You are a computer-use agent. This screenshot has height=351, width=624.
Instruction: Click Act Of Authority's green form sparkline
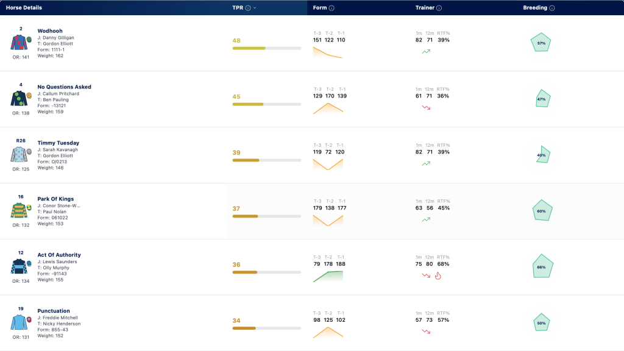(328, 276)
